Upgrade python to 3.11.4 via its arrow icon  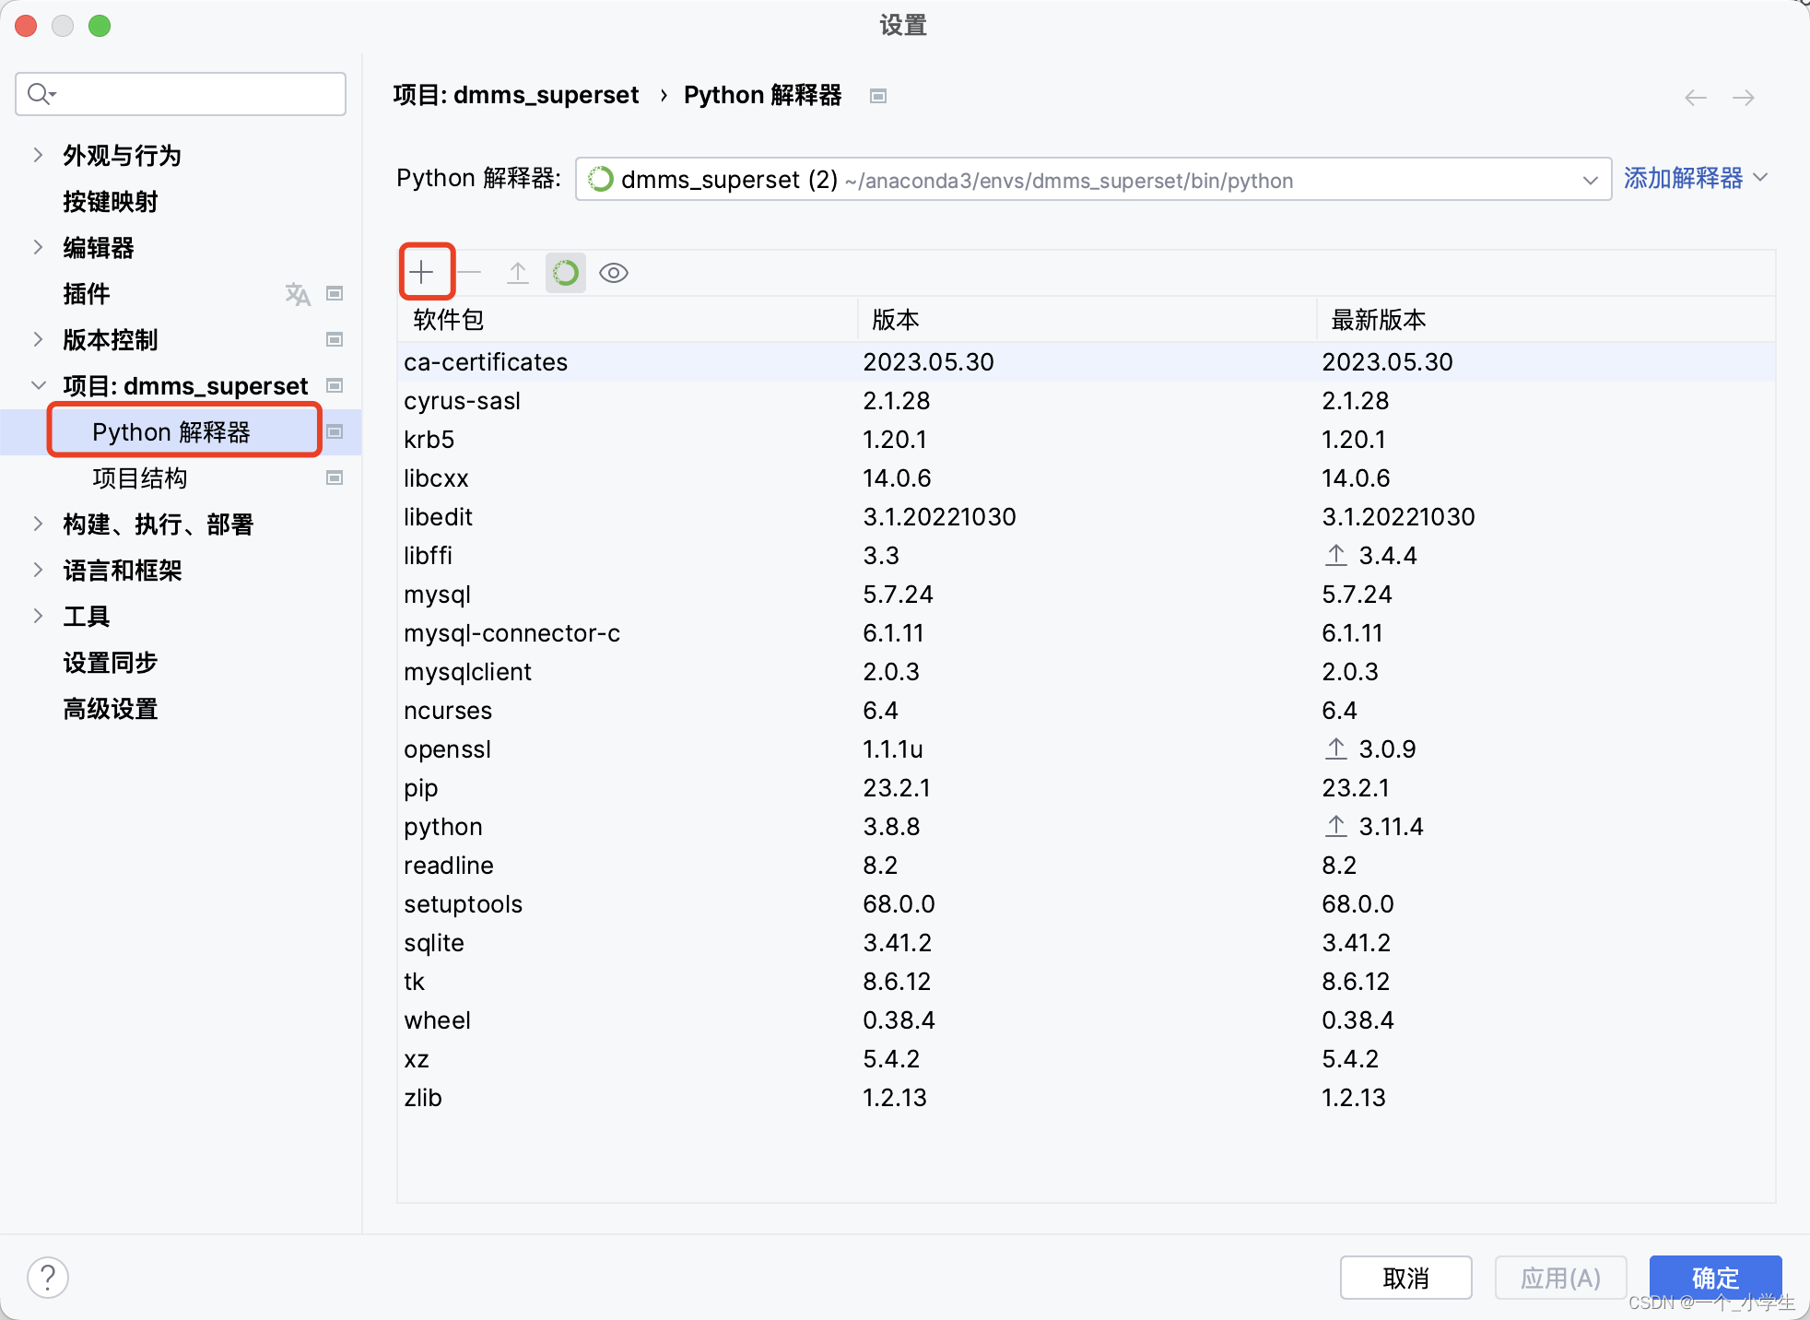pyautogui.click(x=1336, y=826)
